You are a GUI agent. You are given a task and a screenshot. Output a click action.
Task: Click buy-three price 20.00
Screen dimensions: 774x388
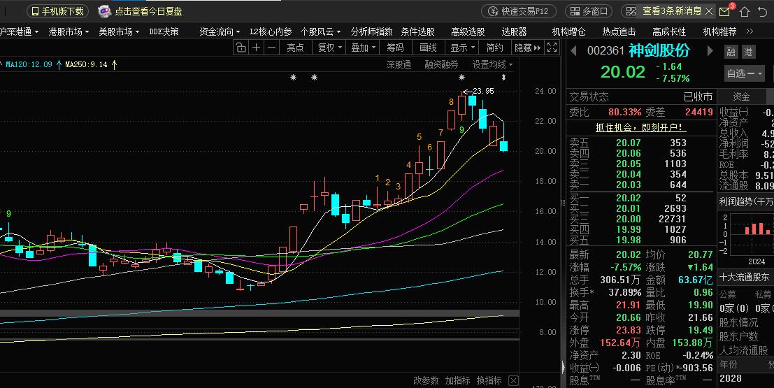coord(628,220)
